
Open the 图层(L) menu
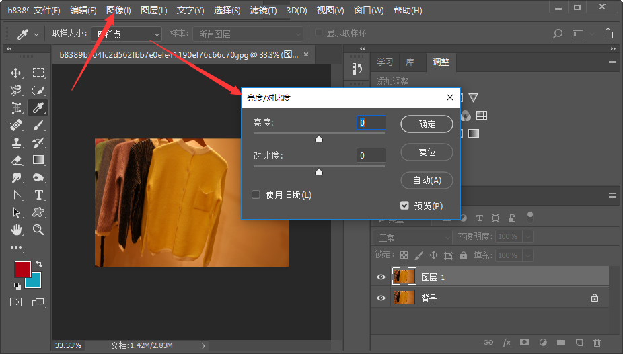154,10
